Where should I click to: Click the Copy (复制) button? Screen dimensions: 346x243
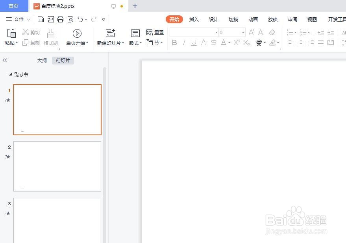click(x=31, y=42)
